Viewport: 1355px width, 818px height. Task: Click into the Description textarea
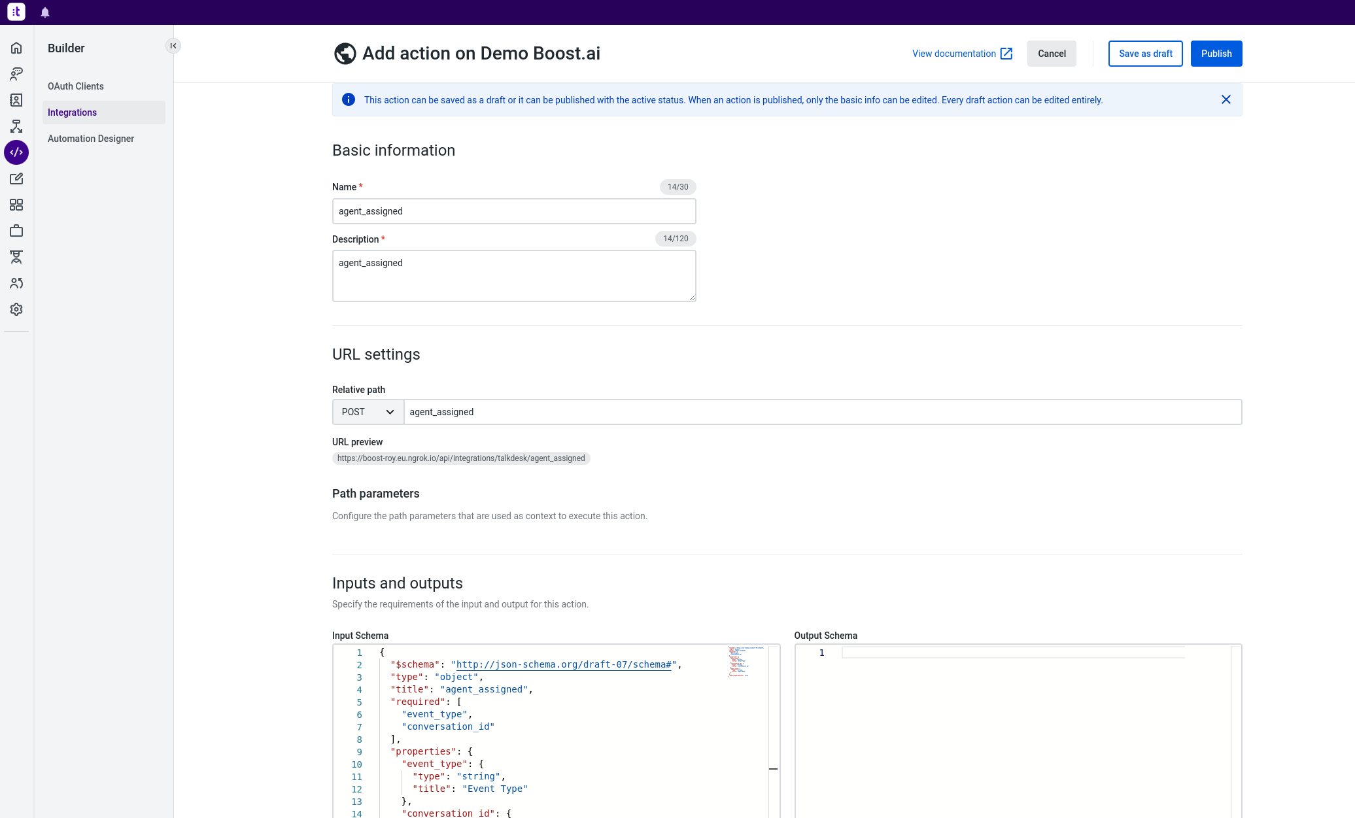[514, 276]
